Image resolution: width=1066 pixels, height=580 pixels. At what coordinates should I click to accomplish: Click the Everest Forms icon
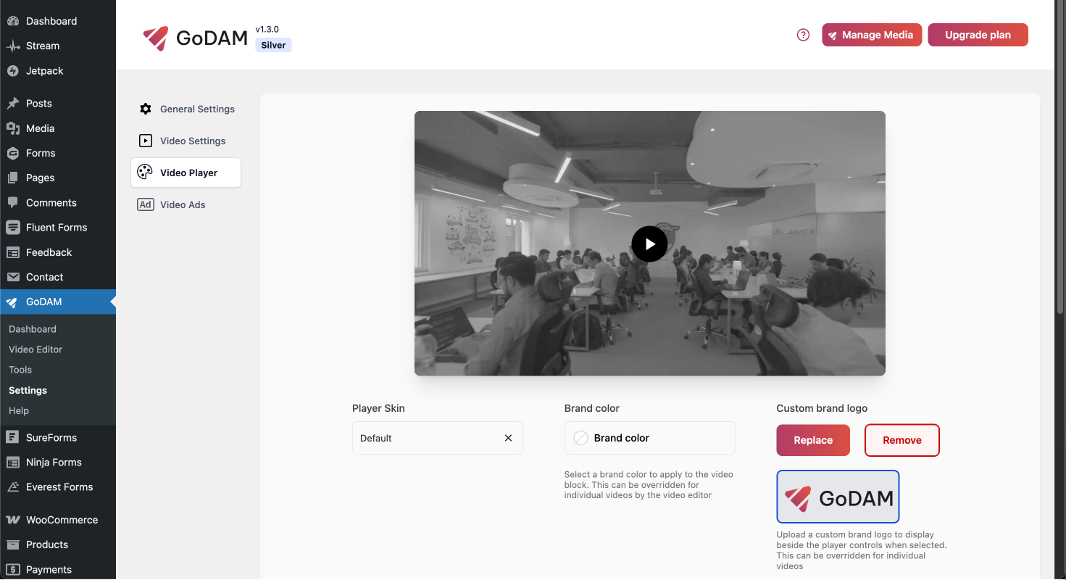(x=13, y=487)
